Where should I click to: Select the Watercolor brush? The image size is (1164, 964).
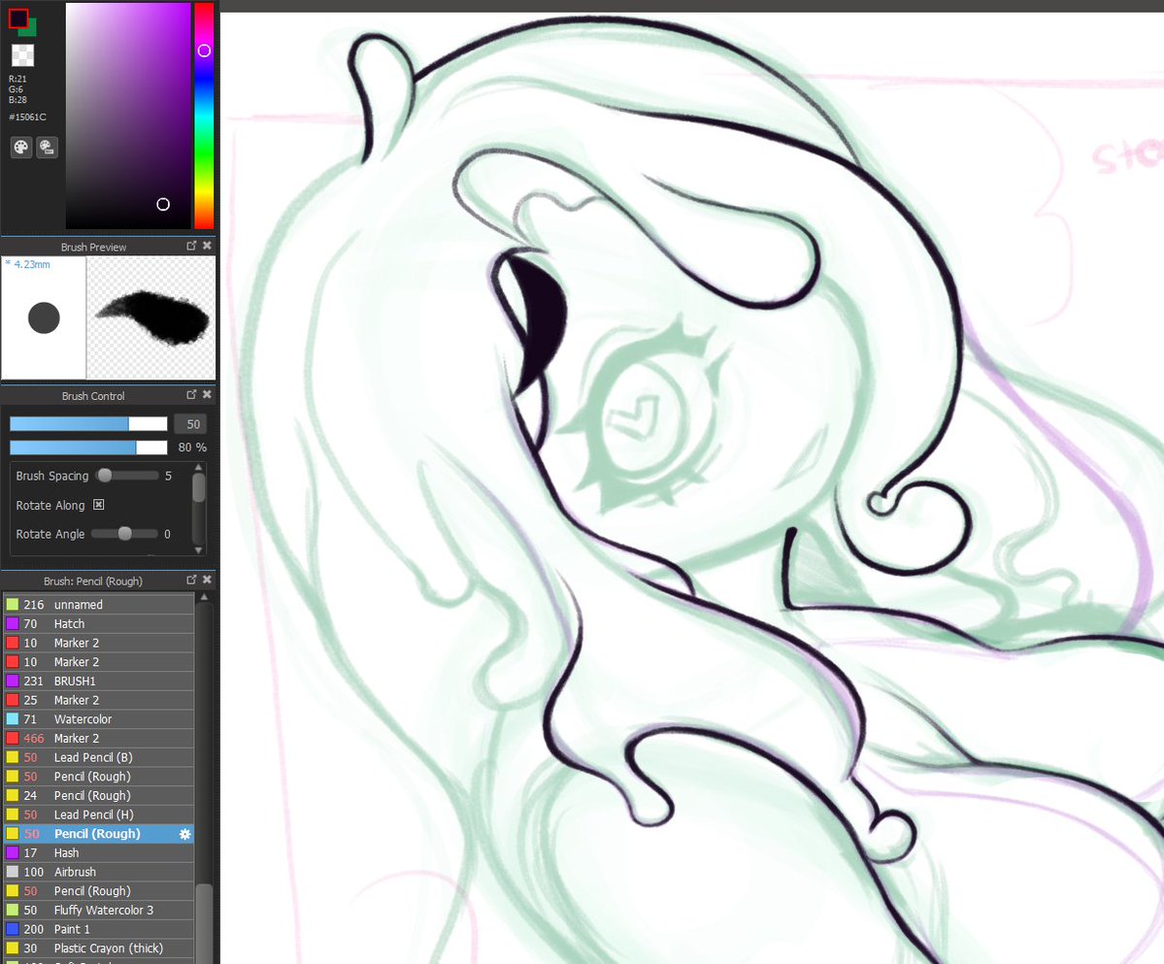99,719
